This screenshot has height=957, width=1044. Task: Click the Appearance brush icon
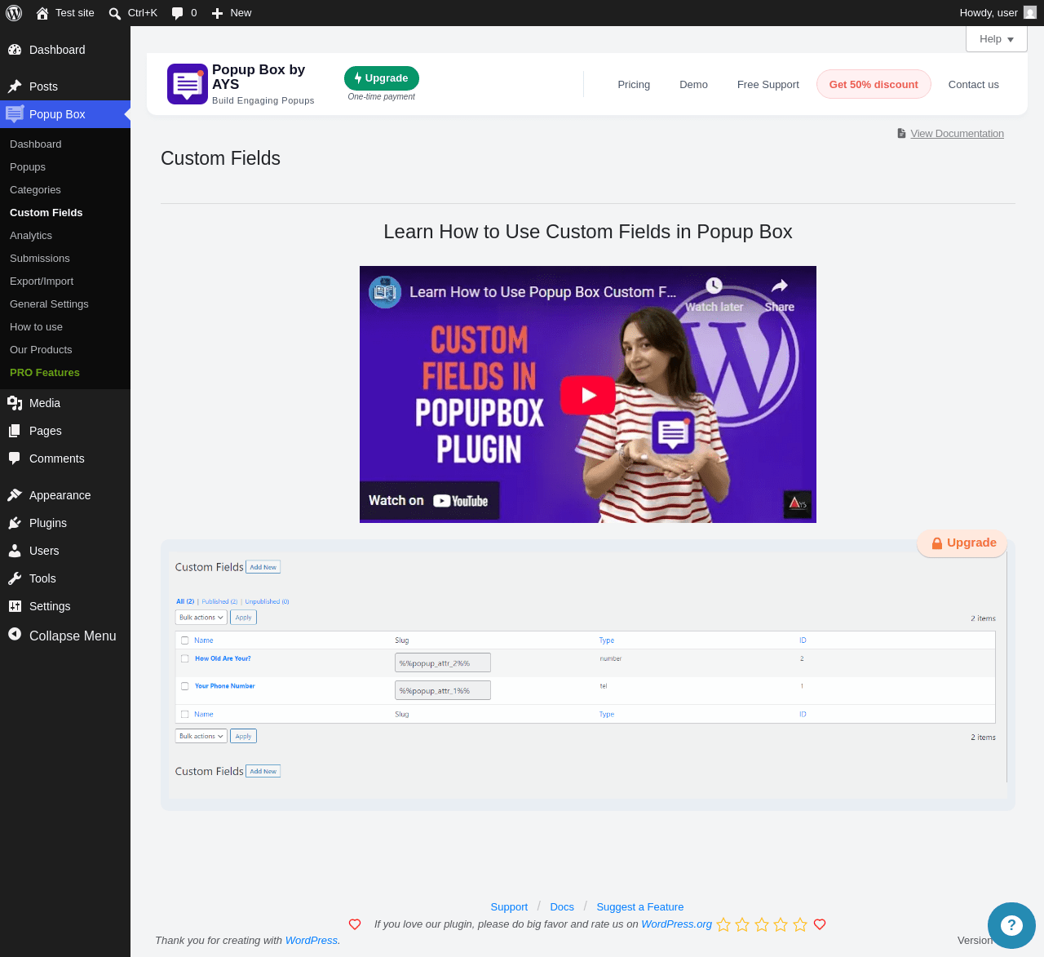tap(15, 495)
